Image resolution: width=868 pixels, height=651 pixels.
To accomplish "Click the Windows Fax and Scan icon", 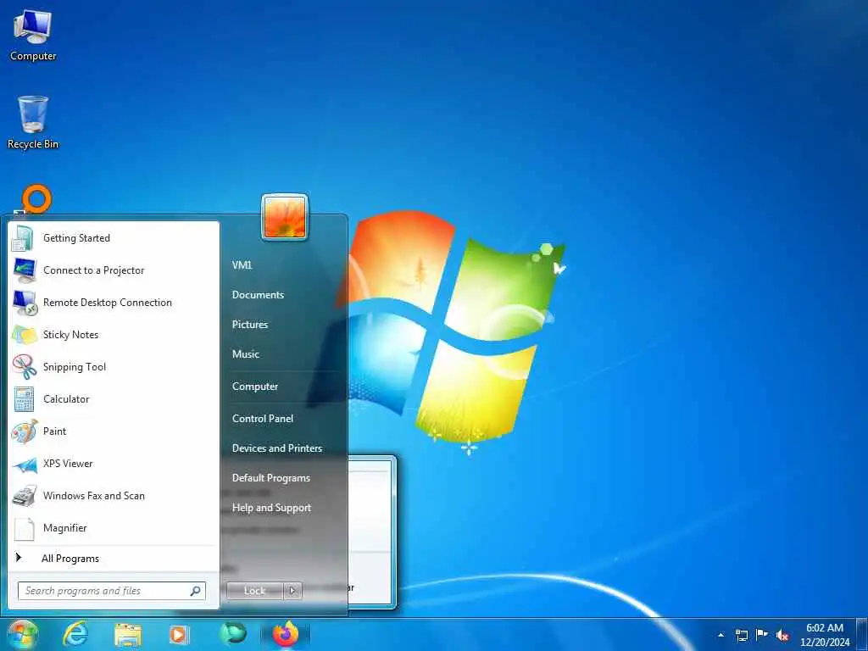I will coord(24,496).
